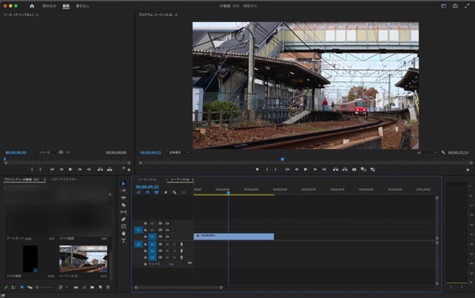Select the Selection arrow tool
Viewport: 475px width, 298px height.
click(123, 184)
